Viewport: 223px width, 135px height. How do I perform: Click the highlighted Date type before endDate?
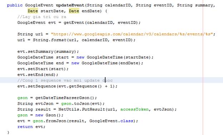(x=74, y=11)
